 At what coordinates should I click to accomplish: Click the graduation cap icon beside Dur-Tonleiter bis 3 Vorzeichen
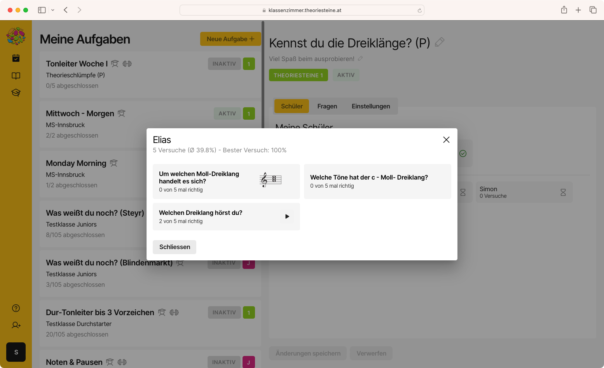(162, 312)
